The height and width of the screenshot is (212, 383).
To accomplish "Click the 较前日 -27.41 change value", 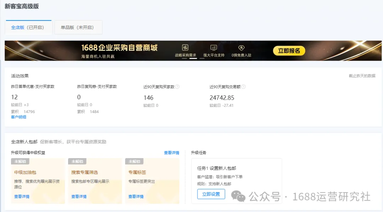I will [x=221, y=106].
